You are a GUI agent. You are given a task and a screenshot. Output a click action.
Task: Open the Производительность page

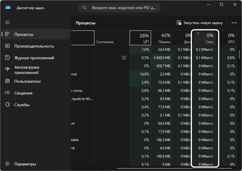coord(35,46)
